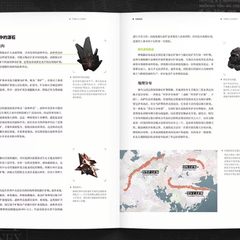Click the 中的源石 bold heading on left page
This screenshot has width=240, height=240.
point(8,37)
